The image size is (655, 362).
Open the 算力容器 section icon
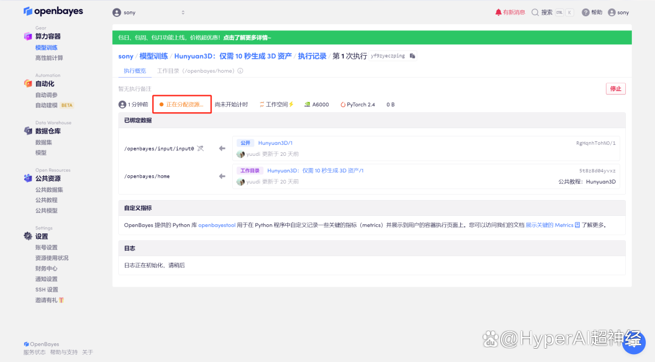pyautogui.click(x=28, y=36)
